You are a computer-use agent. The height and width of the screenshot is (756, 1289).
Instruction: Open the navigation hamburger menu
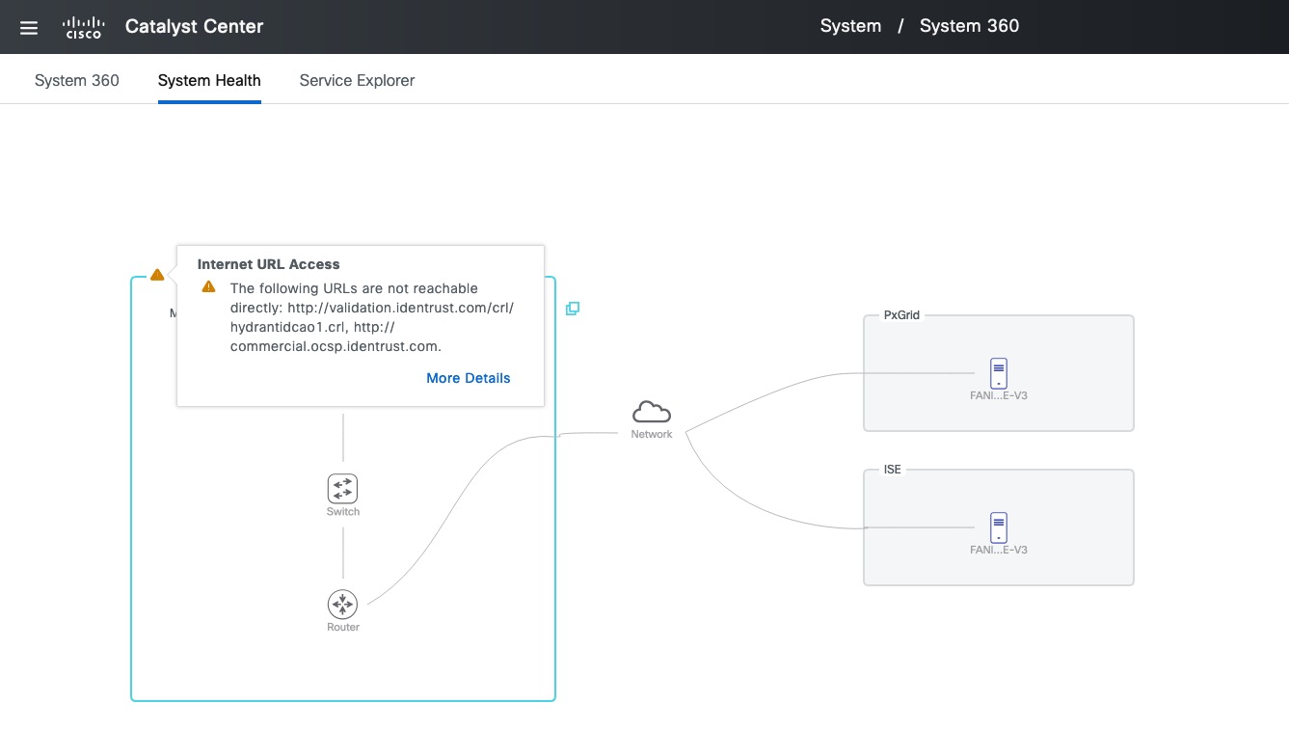point(28,27)
